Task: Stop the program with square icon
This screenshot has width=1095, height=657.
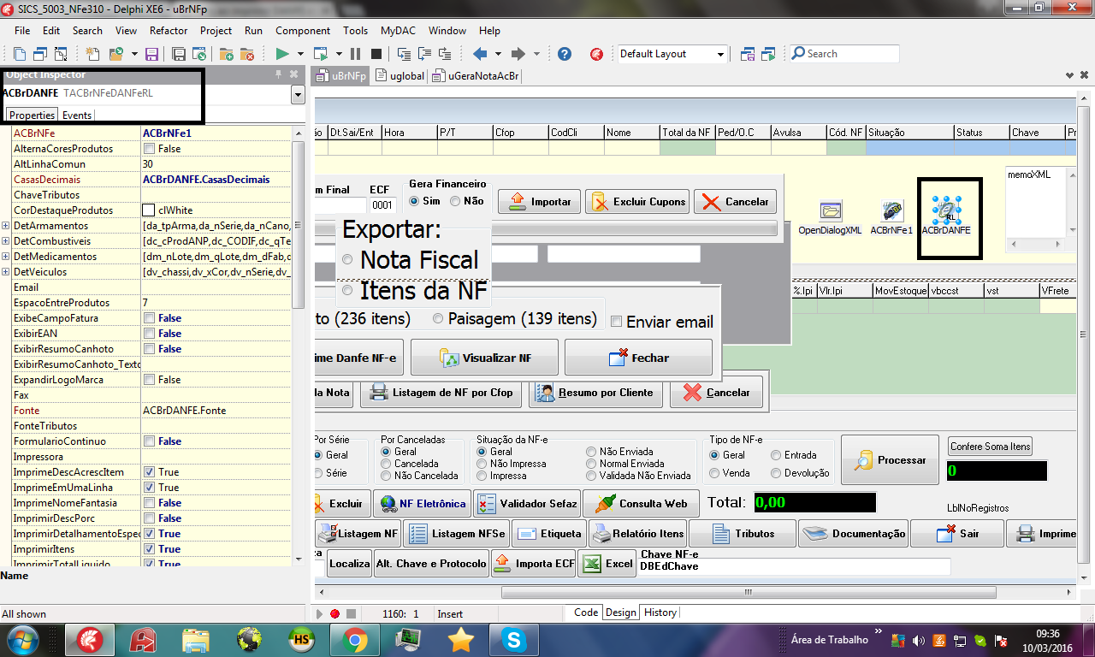Action: click(376, 54)
